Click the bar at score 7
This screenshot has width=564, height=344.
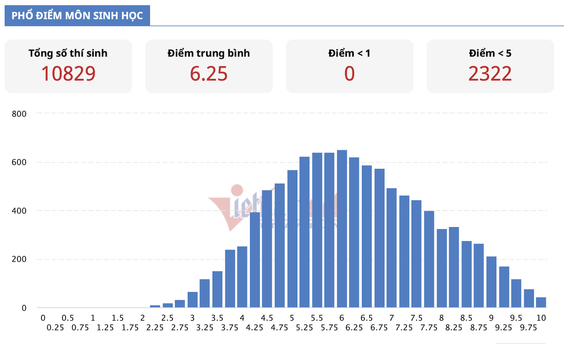[392, 248]
